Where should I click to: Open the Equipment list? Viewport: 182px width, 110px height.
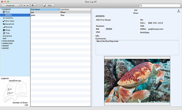(10, 24)
